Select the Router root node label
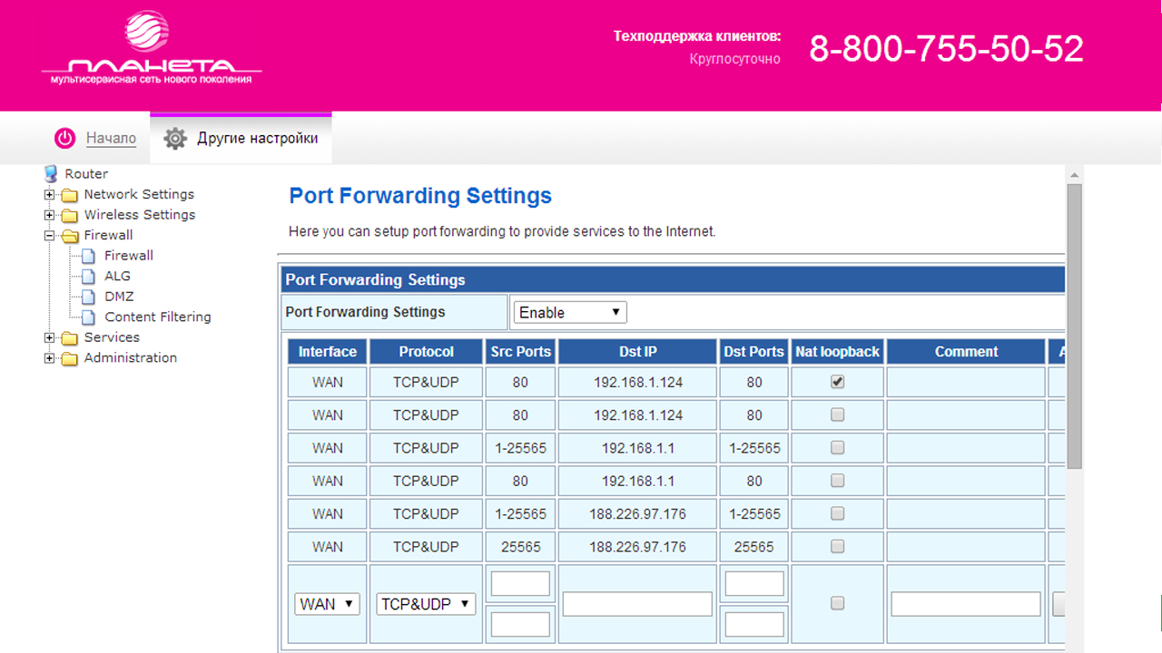1162x653 pixels. [86, 173]
